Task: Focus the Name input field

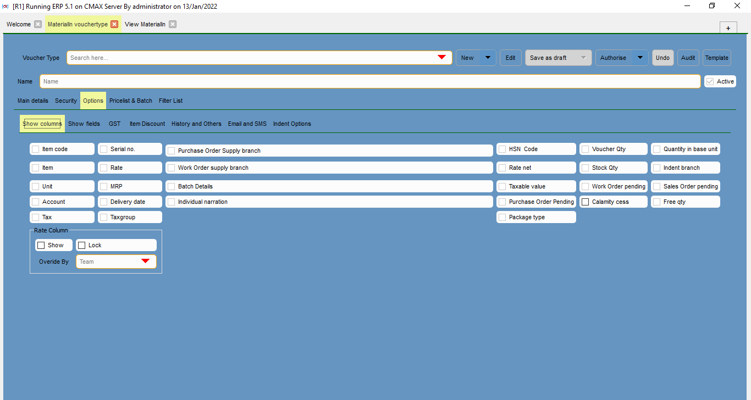Action: pos(370,81)
